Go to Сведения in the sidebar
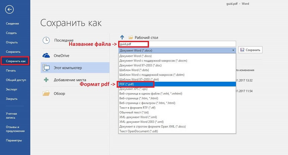The image size is (288, 155). (x=12, y=23)
